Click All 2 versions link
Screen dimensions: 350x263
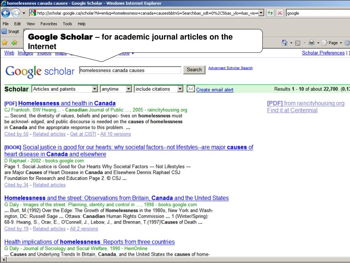(x=84, y=228)
